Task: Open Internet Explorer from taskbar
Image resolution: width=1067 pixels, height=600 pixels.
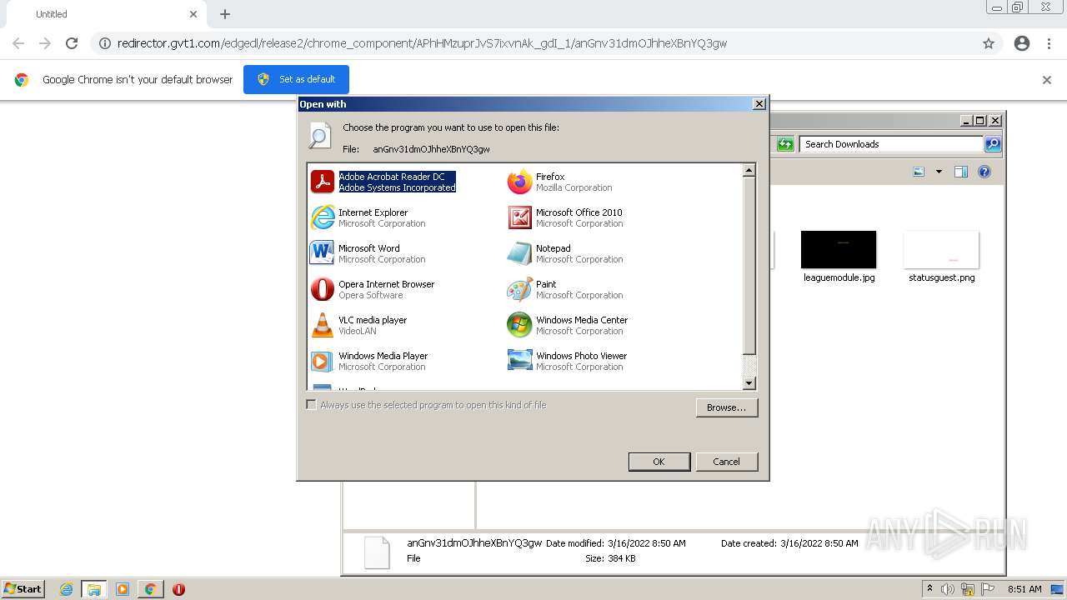Action: tap(67, 589)
